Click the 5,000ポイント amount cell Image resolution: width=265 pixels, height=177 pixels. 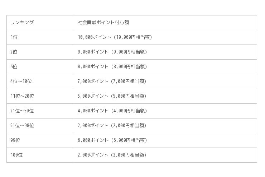click(x=112, y=96)
